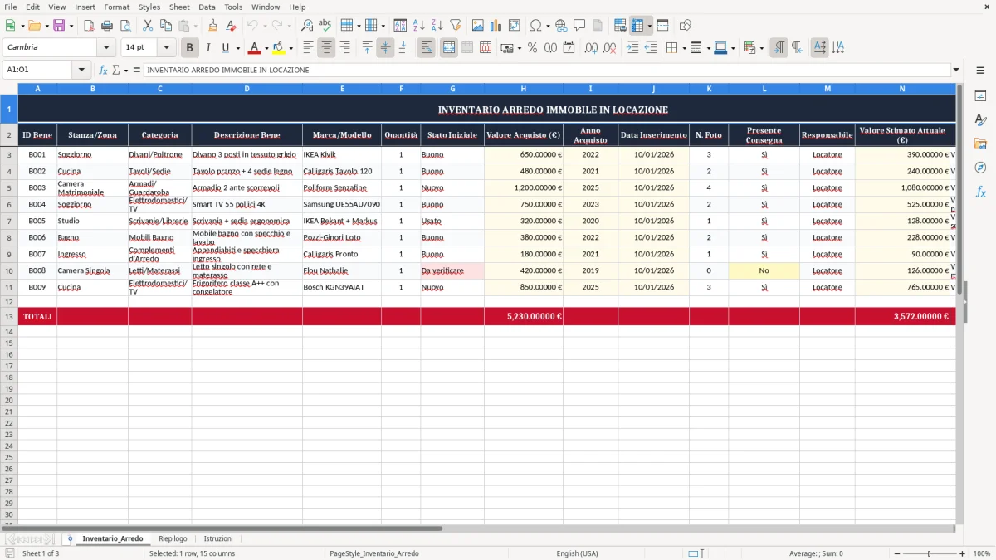The height and width of the screenshot is (560, 996).
Task: Toggle Underline formatting
Action: [226, 47]
